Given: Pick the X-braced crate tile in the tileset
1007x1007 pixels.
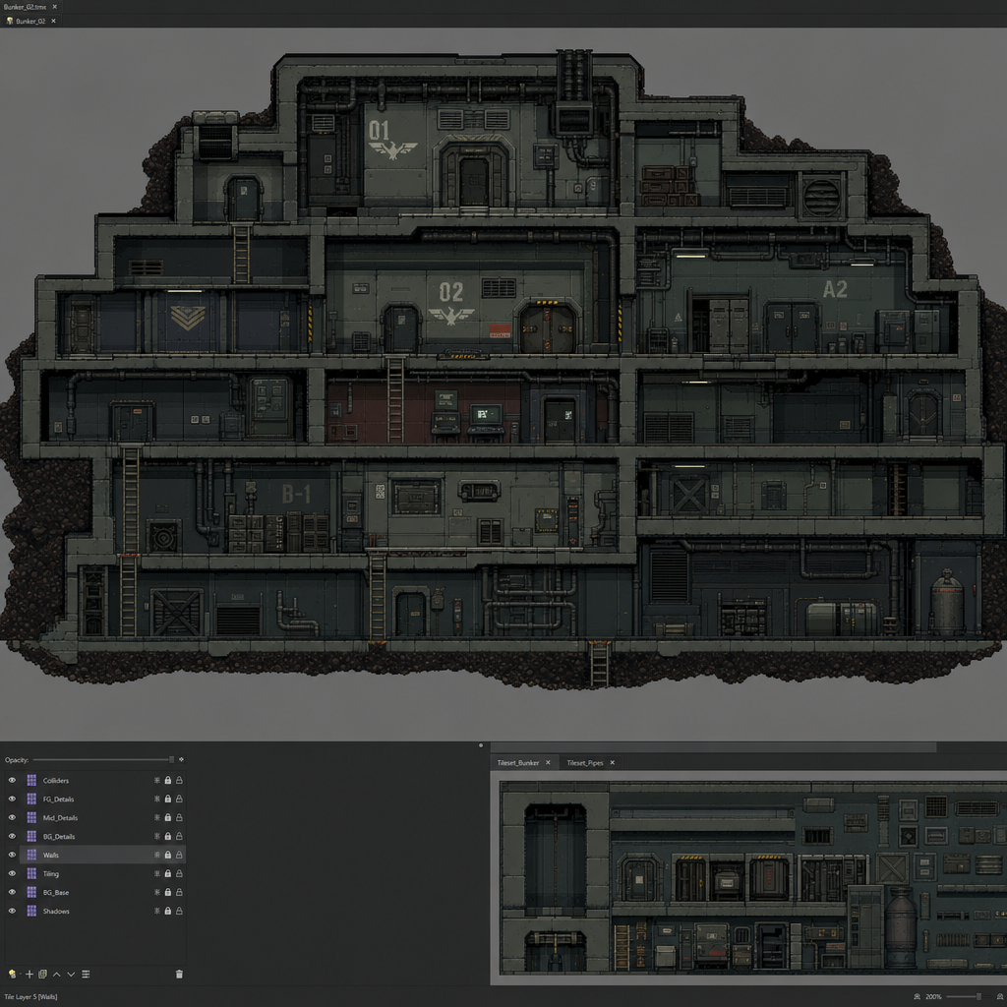Looking at the screenshot, I should 891,869.
